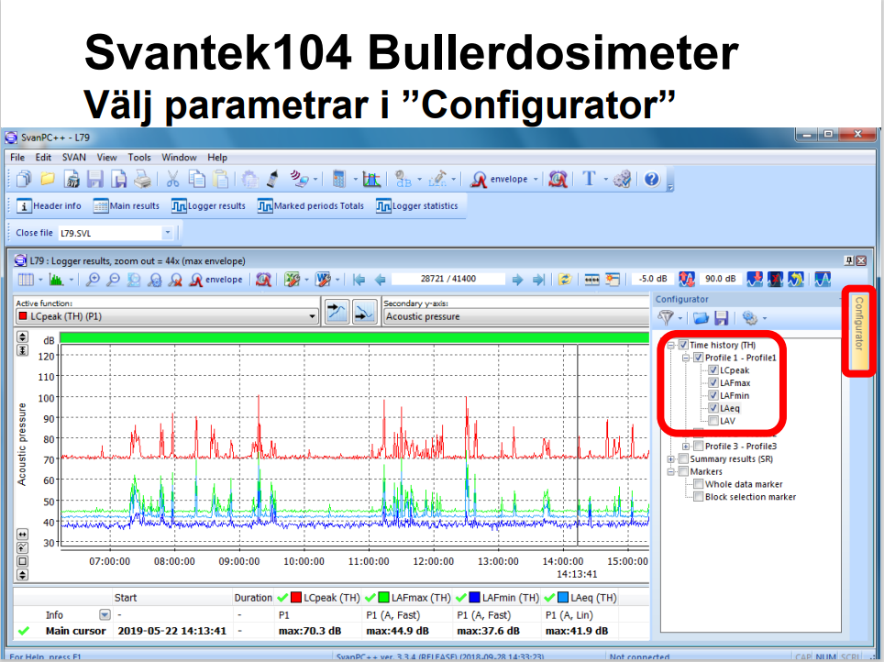The width and height of the screenshot is (884, 662).
Task: Open the Close file L79.SVL dropdown
Action: [x=166, y=233]
